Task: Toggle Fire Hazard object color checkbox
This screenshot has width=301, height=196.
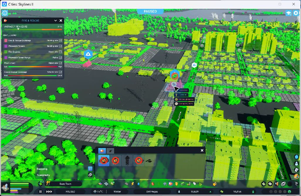Action: pyautogui.click(x=60, y=63)
